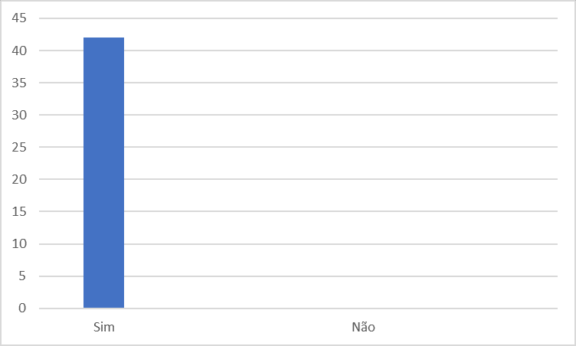Click the "35" value axis label
The width and height of the screenshot is (576, 346).
coord(19,83)
